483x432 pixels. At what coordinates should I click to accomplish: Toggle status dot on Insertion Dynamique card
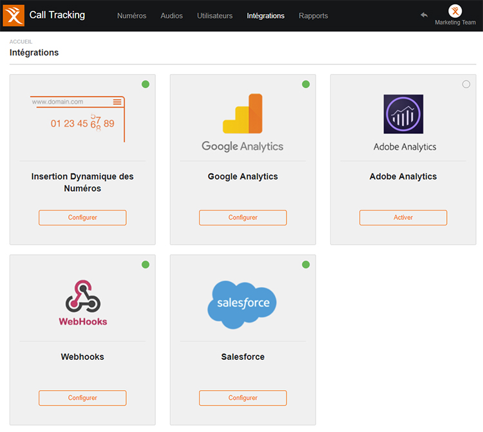[x=146, y=84]
